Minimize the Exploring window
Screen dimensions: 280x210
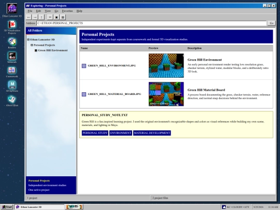pyautogui.click(x=265, y=6)
